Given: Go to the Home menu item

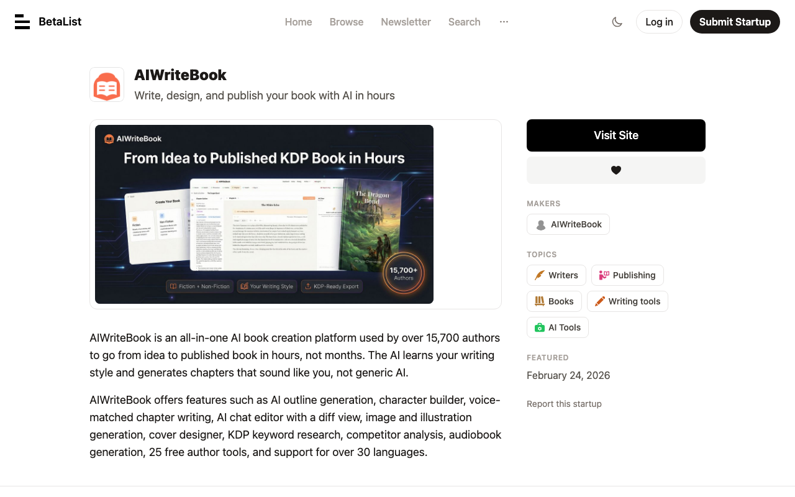Looking at the screenshot, I should click(299, 22).
